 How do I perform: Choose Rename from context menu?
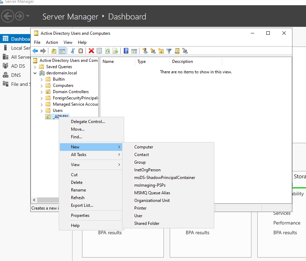(x=91, y=190)
